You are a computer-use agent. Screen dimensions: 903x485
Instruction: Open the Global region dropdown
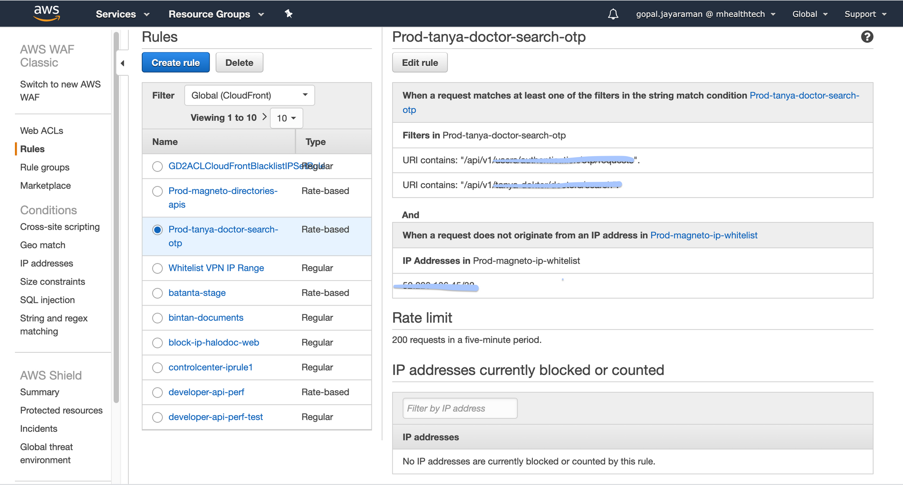coord(810,14)
